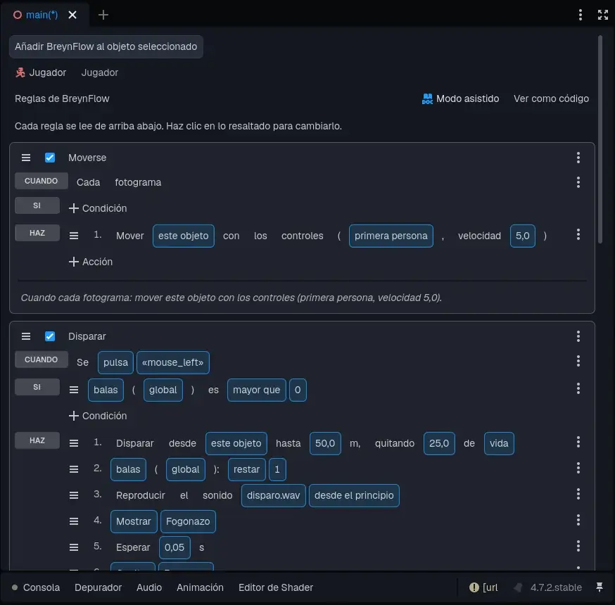Viewport: 615px width, 605px height.
Task: Click Ver como código link
Action: pyautogui.click(x=551, y=98)
